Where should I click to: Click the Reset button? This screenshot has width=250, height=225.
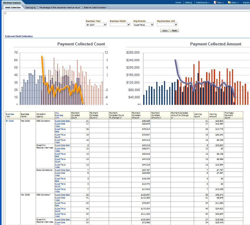[174, 30]
